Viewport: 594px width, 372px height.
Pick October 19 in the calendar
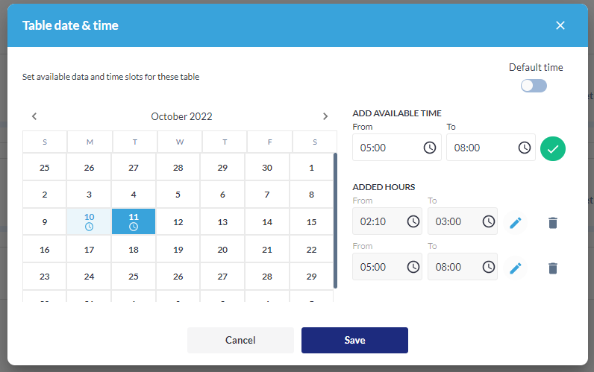[x=178, y=250]
